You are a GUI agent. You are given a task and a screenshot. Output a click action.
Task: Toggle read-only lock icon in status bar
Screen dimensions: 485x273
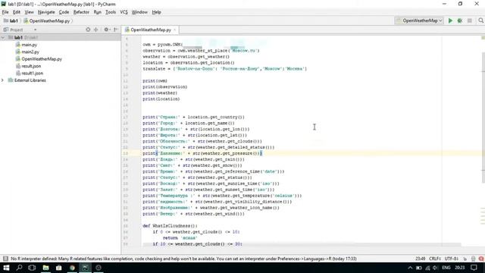(465, 259)
